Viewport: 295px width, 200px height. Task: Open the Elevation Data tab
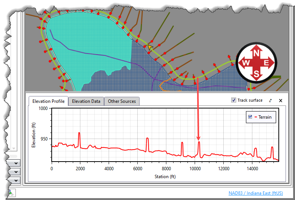86,101
